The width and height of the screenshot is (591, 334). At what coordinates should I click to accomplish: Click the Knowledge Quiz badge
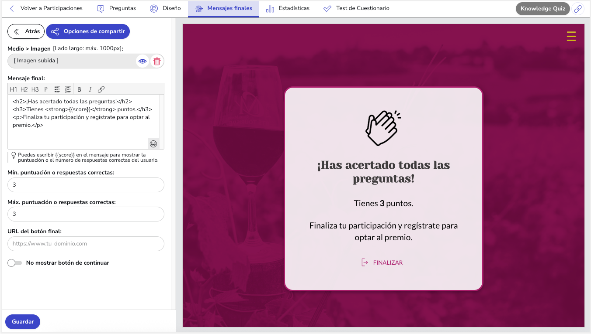click(542, 9)
